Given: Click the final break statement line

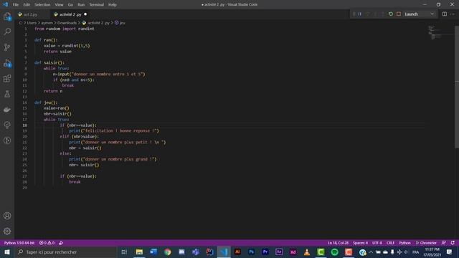Looking at the screenshot, I should pyautogui.click(x=75, y=182).
